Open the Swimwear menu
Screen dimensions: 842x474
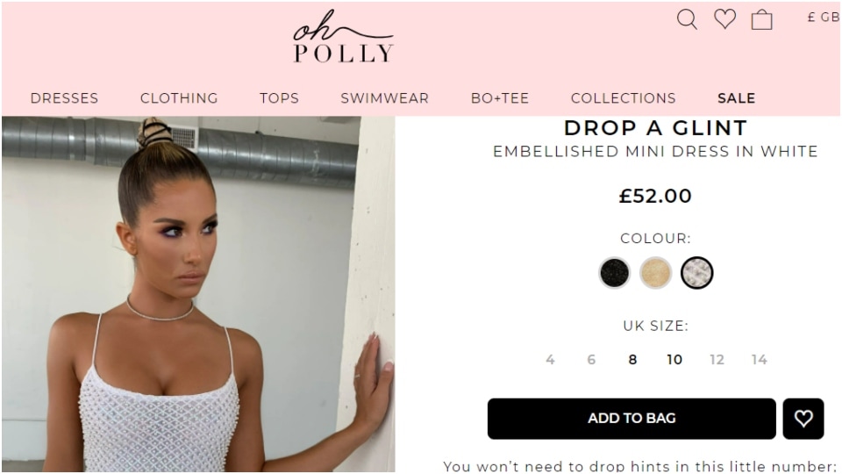tap(384, 98)
